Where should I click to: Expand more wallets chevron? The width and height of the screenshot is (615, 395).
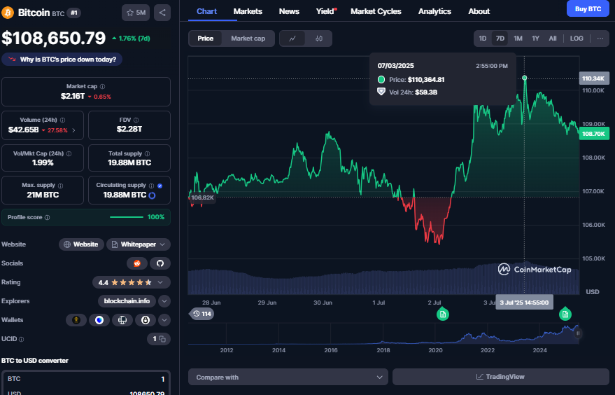coord(164,320)
